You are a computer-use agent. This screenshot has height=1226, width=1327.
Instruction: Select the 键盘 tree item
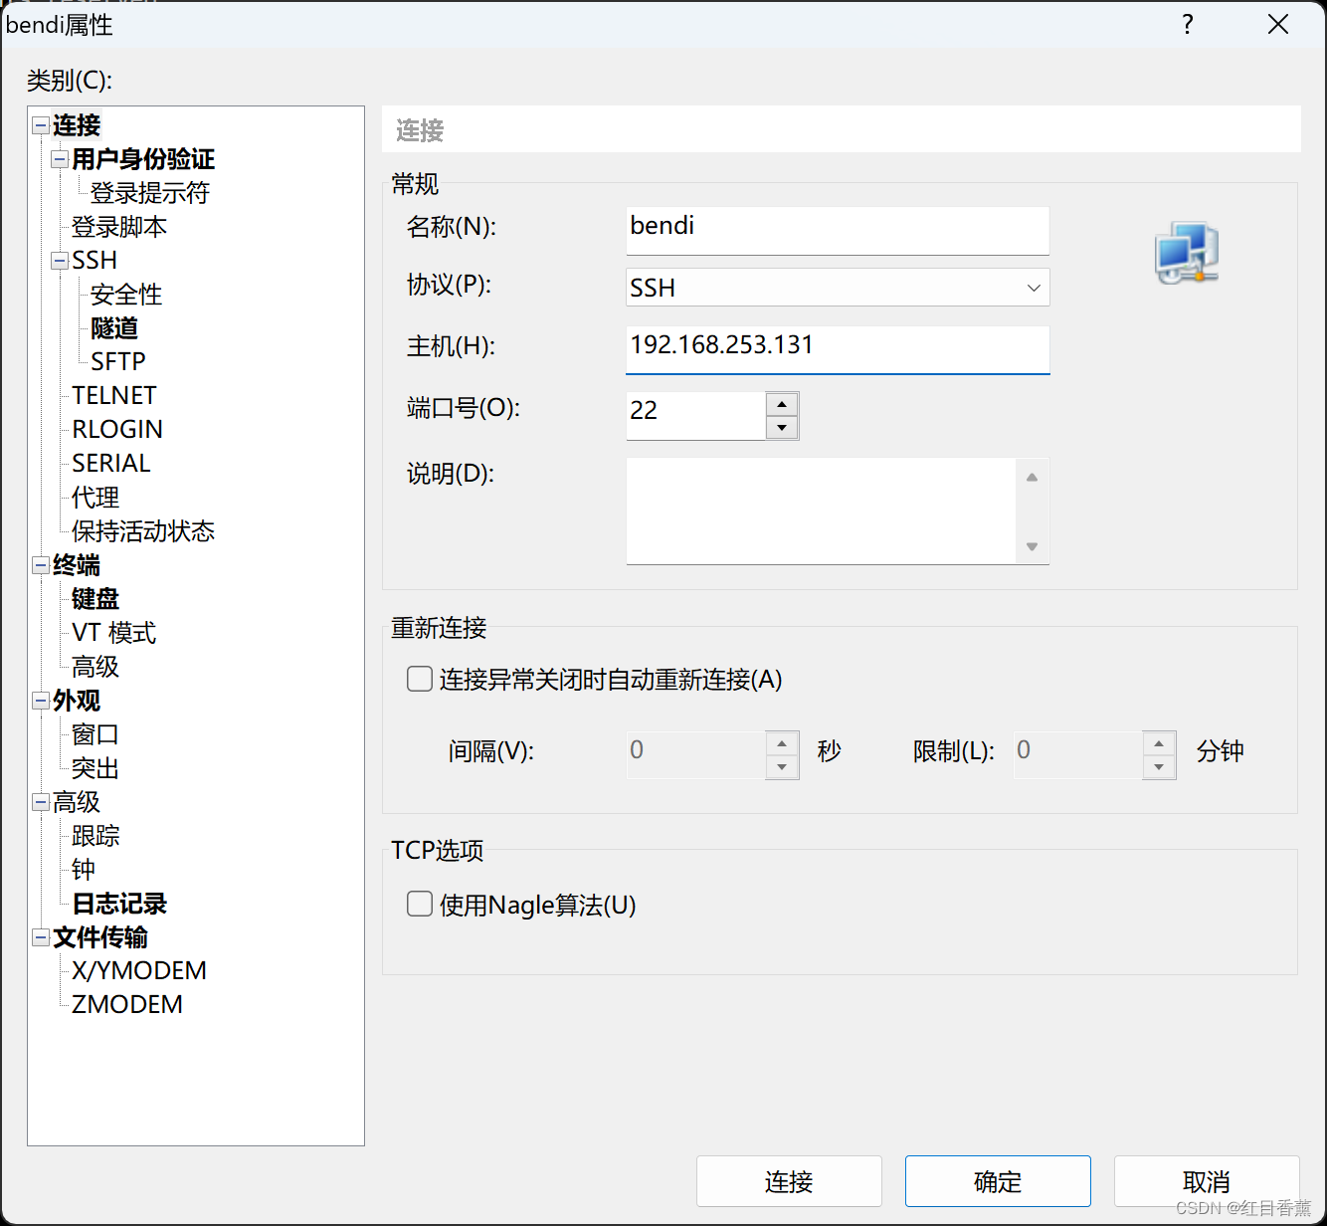95,599
